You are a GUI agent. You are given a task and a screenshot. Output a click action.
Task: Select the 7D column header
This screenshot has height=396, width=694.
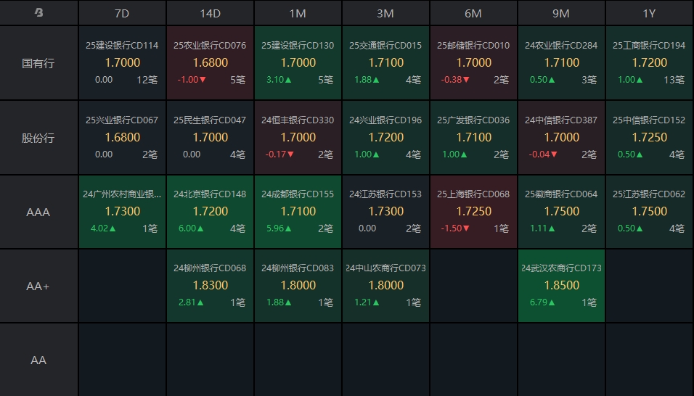122,13
